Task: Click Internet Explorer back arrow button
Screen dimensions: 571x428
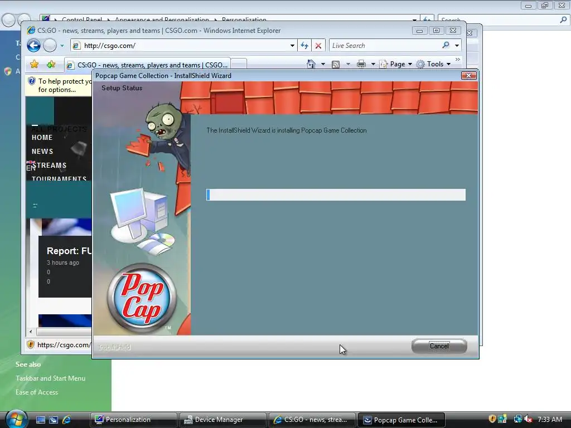Action: tap(33, 46)
